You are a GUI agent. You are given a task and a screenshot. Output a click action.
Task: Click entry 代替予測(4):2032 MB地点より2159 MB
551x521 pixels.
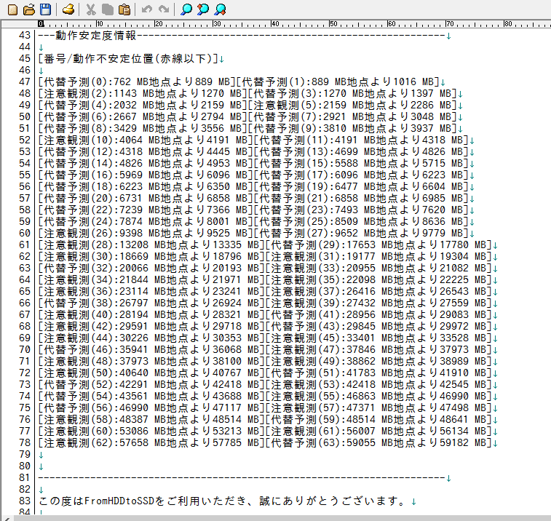pyautogui.click(x=143, y=105)
